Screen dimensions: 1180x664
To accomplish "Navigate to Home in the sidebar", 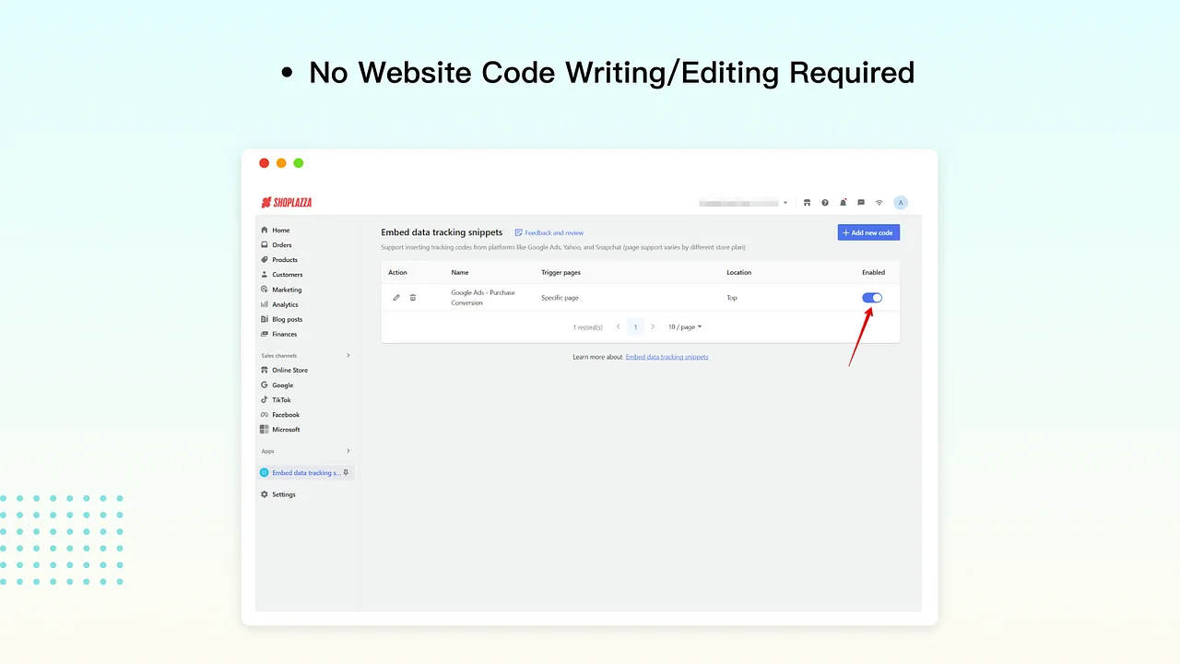I will click(280, 230).
